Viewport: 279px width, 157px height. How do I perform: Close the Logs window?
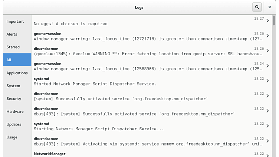point(270,7)
